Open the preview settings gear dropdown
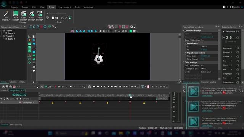244x137 pixels. 132,27
